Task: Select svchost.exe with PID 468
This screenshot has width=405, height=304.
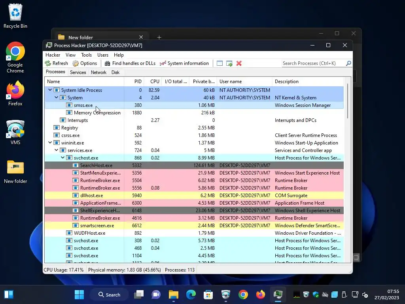Action: [x=194, y=248]
